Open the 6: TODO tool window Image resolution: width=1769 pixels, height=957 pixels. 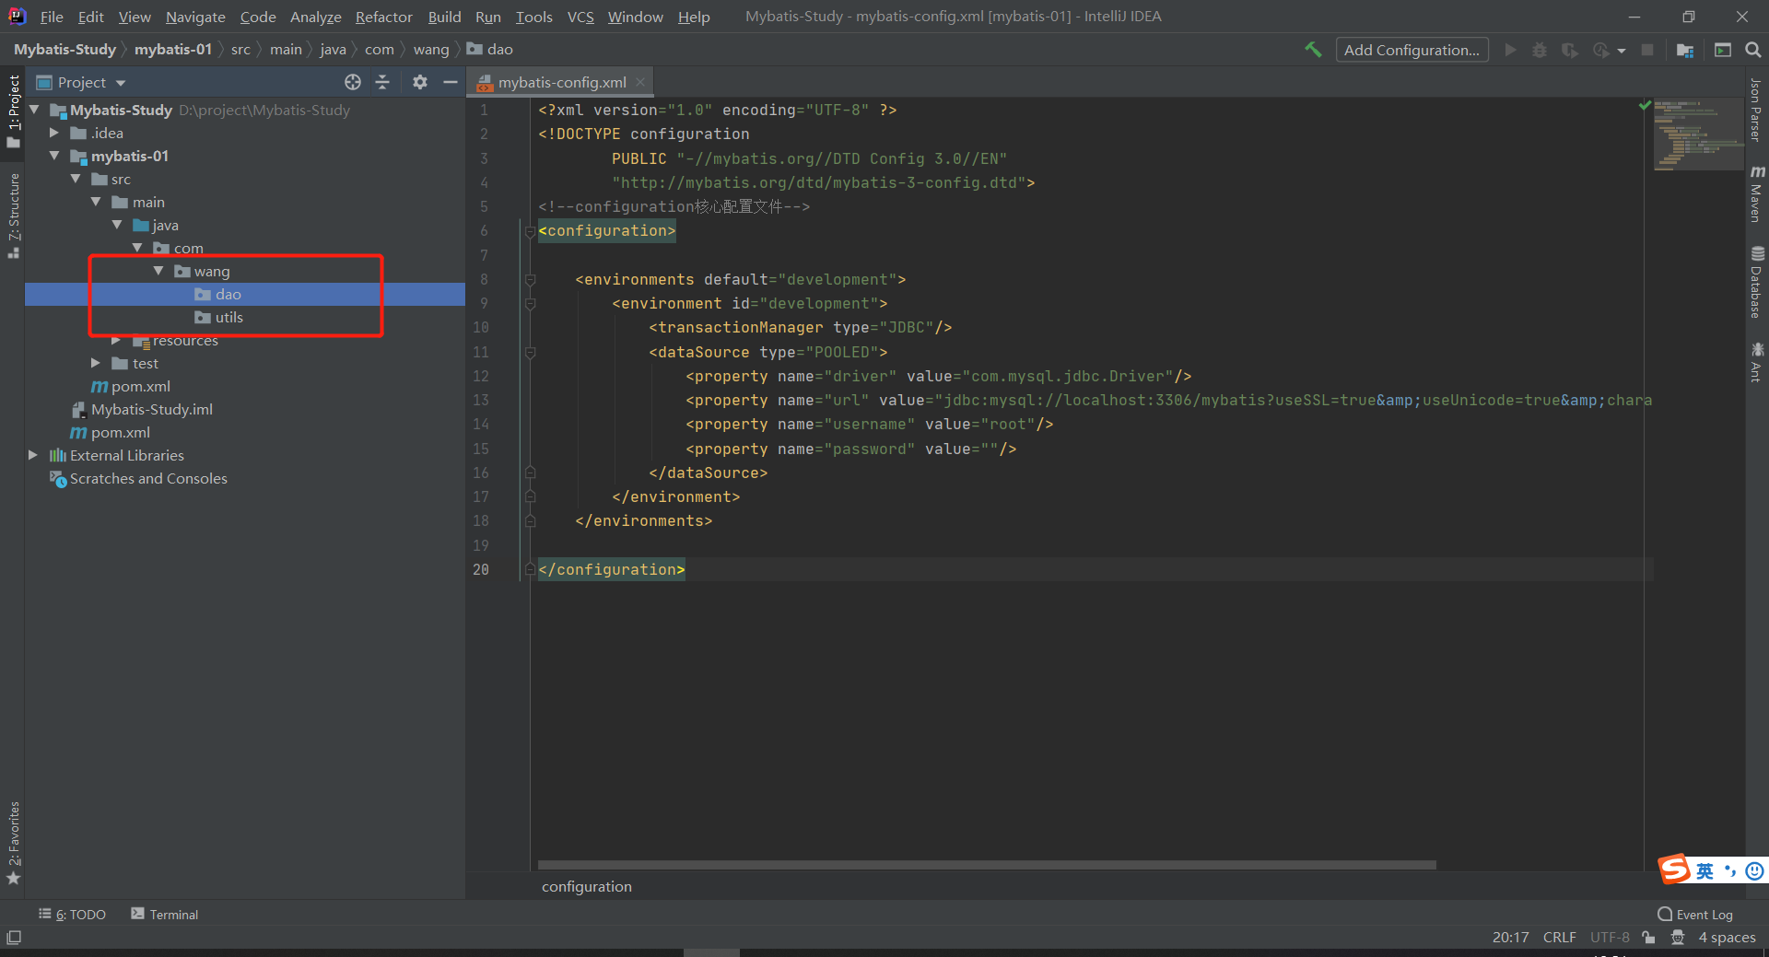pyautogui.click(x=73, y=914)
